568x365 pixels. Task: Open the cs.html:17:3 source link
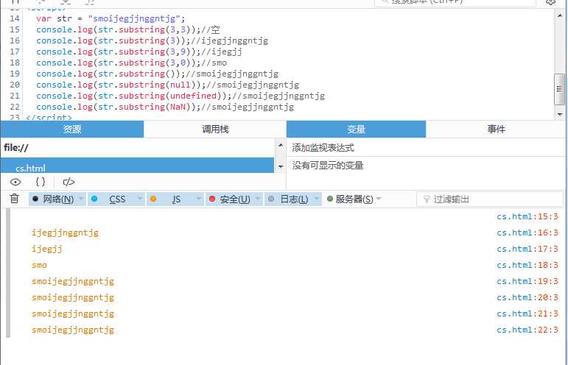coord(527,249)
